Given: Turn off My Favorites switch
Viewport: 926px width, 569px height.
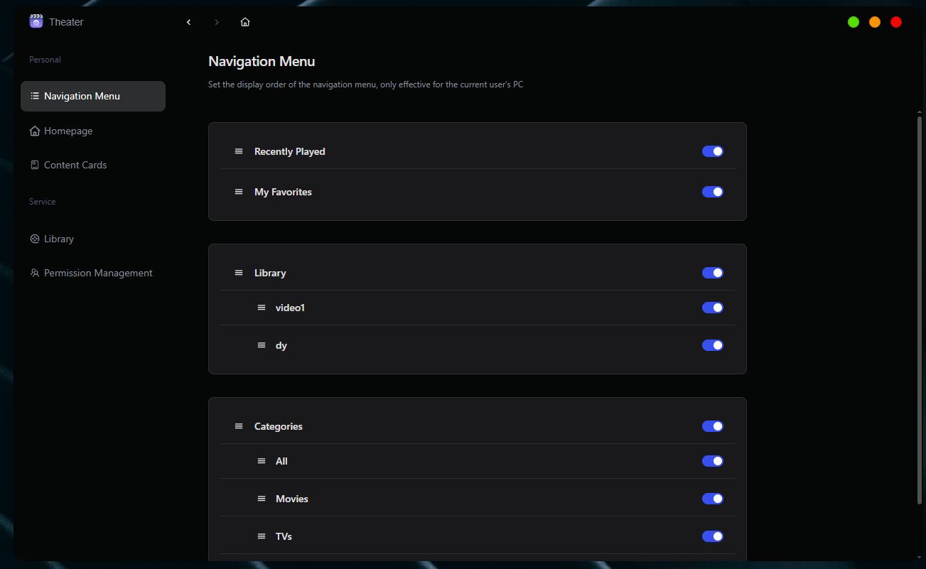Looking at the screenshot, I should [x=713, y=192].
